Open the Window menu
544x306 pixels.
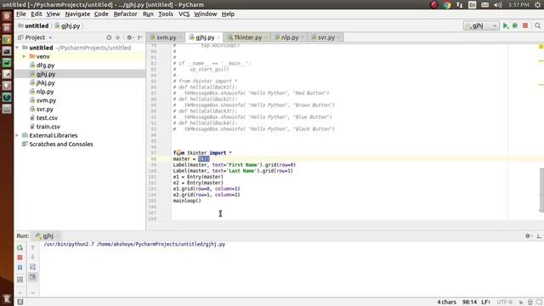tap(205, 14)
